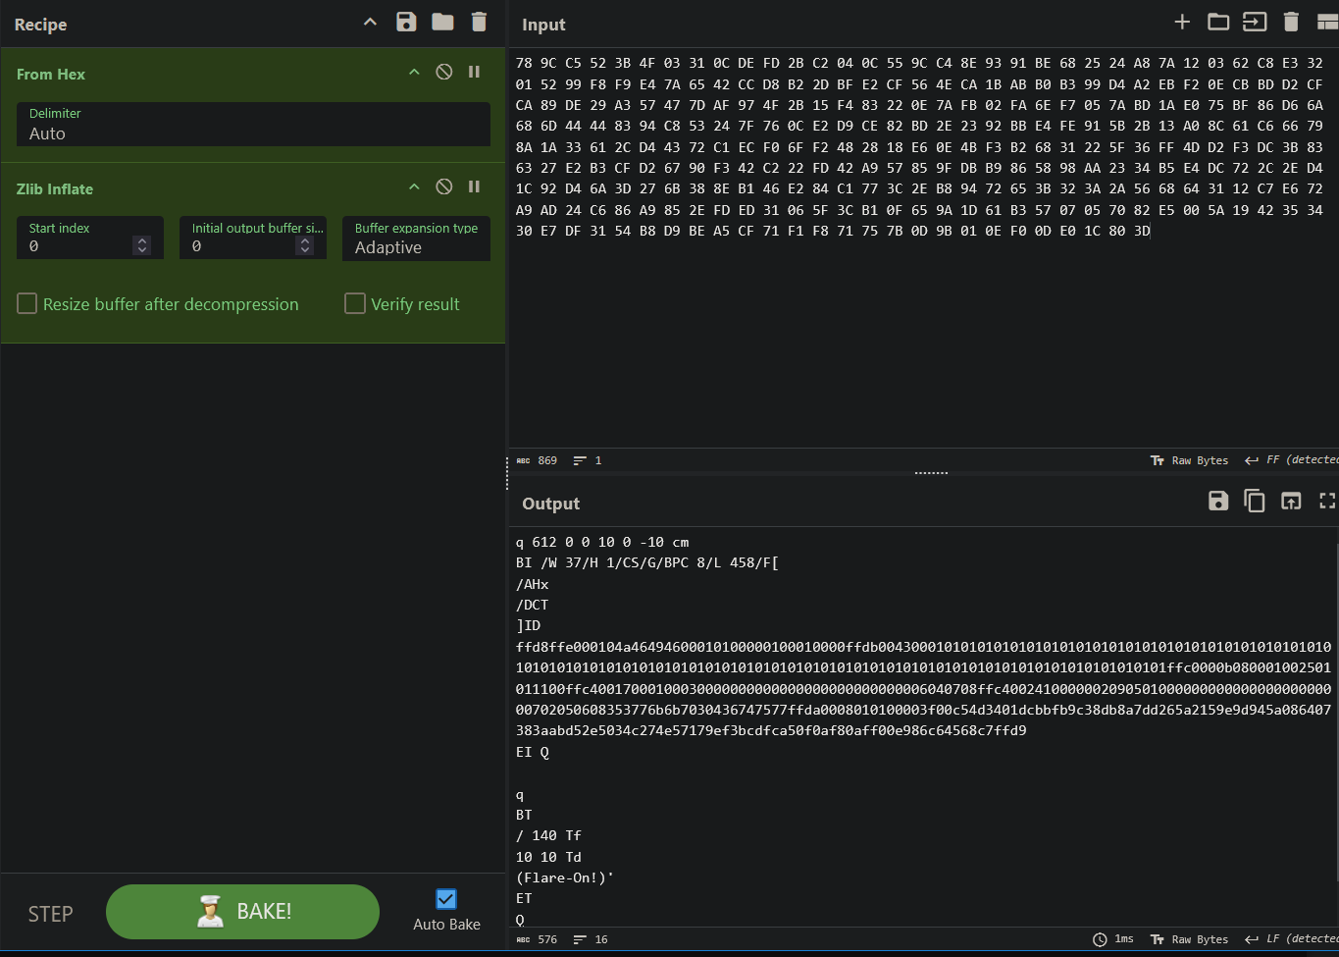This screenshot has width=1339, height=957.
Task: Collapse the Zlib Inflate operation
Action: (x=414, y=187)
